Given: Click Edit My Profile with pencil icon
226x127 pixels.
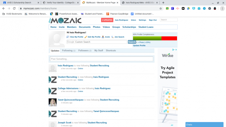Looking at the screenshot, I should 93,37.
